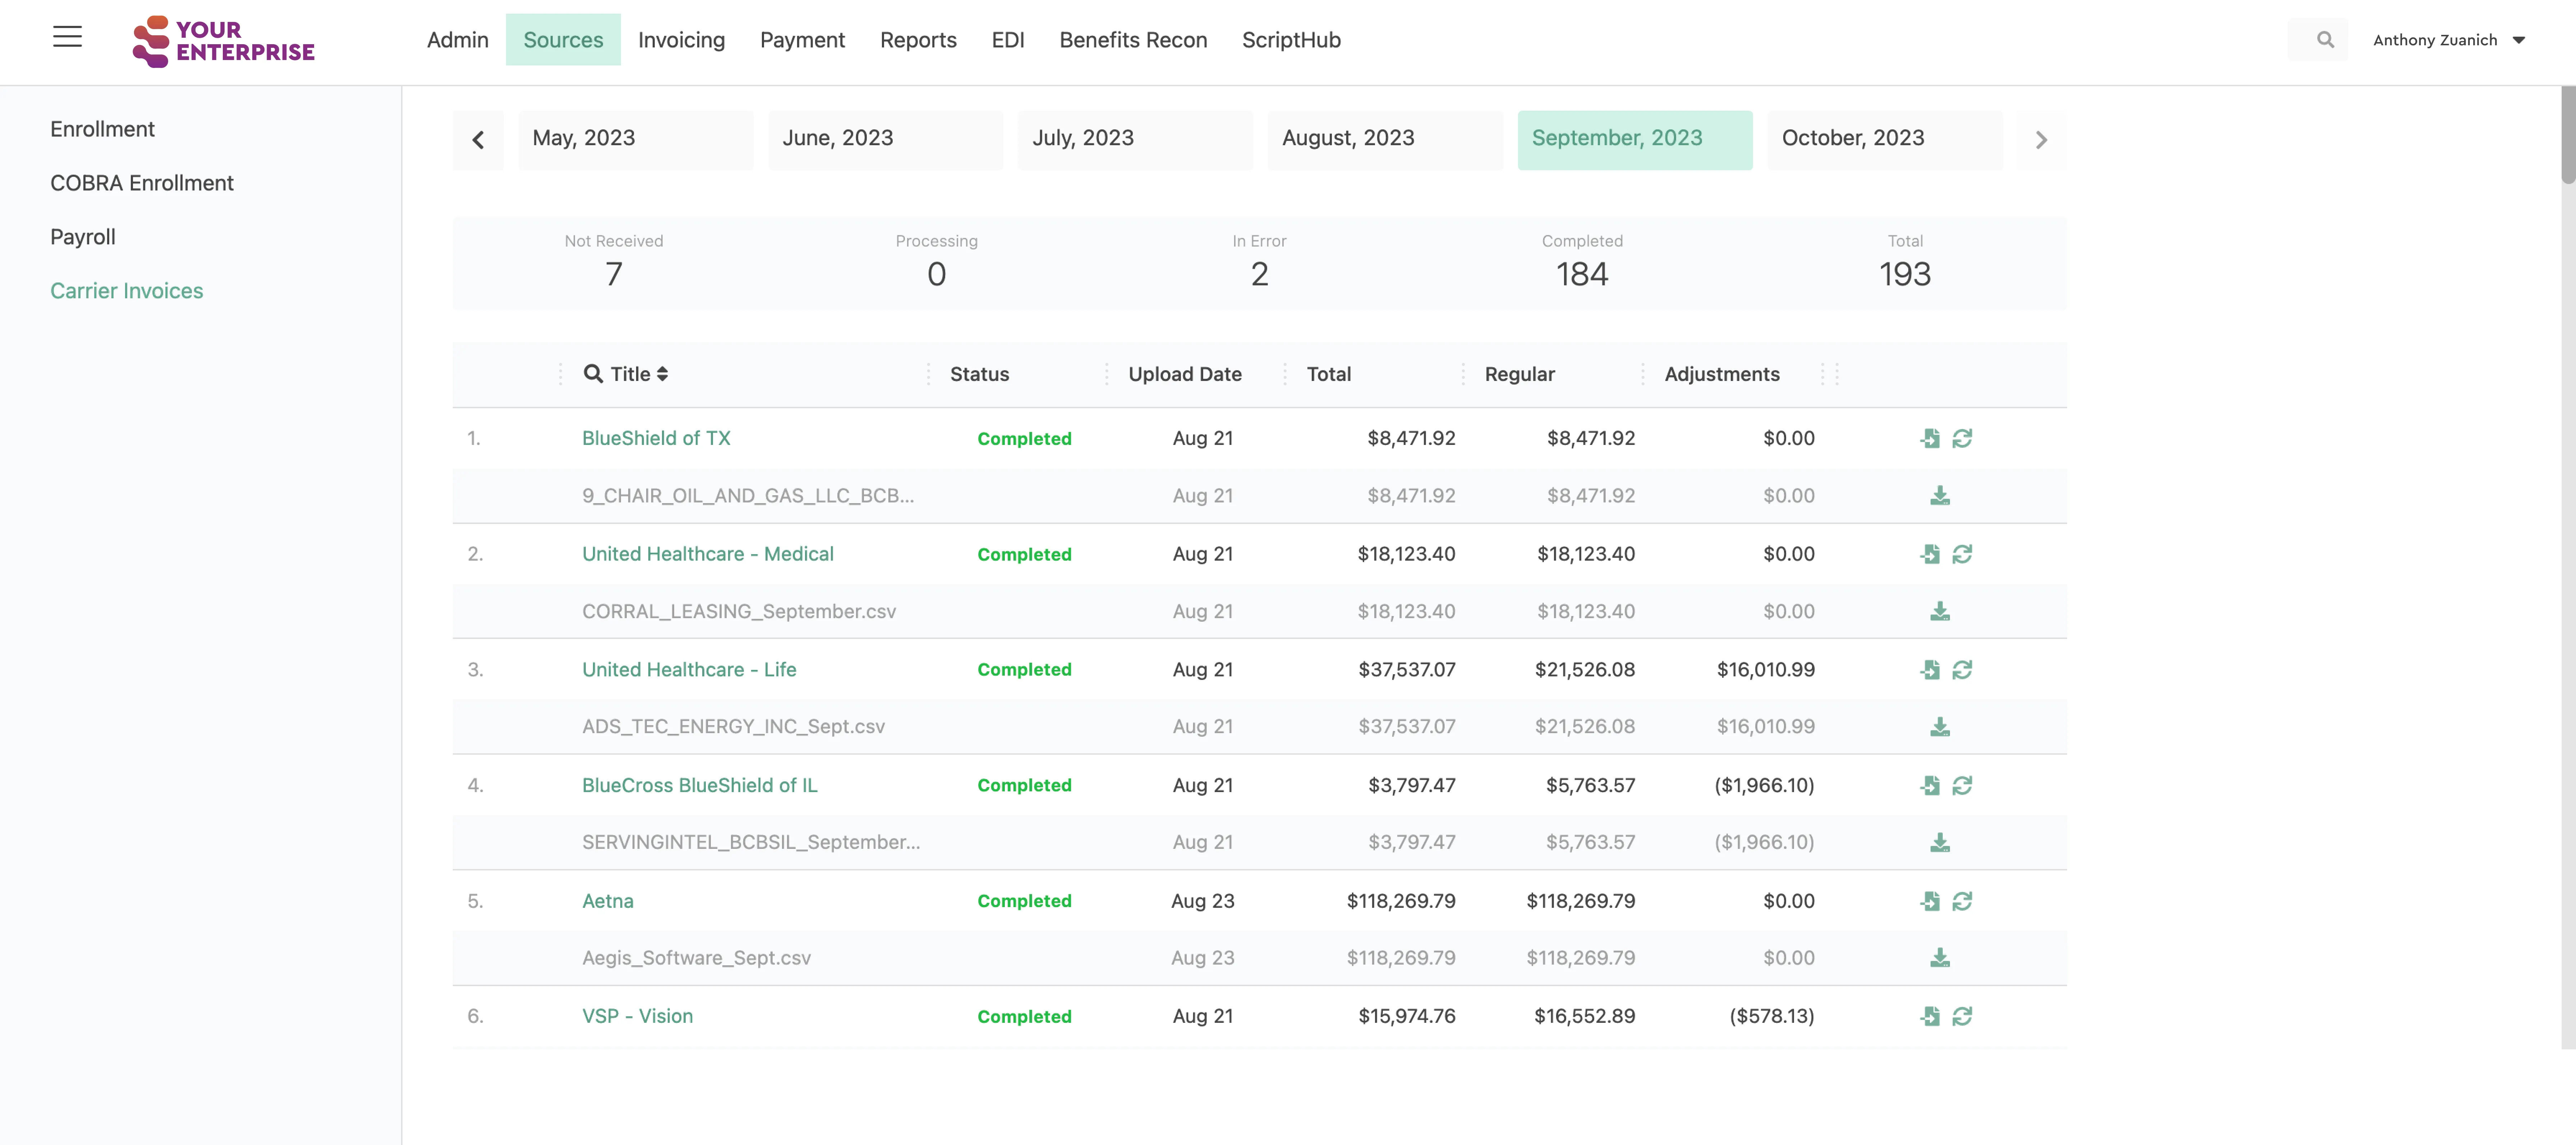
Task: Click the search magnifier icon in header
Action: pyautogui.click(x=2325, y=40)
